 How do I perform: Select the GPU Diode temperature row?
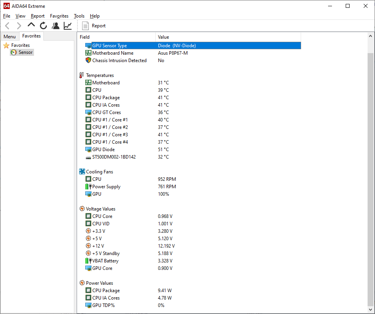[x=103, y=150]
